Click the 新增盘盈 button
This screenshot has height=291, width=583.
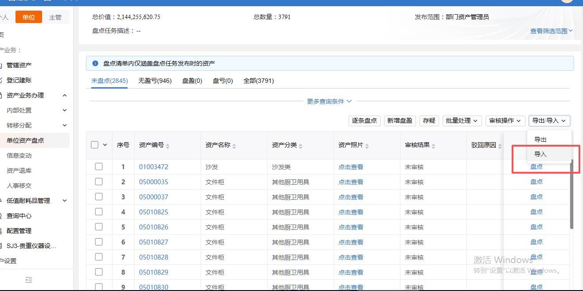pyautogui.click(x=400, y=120)
